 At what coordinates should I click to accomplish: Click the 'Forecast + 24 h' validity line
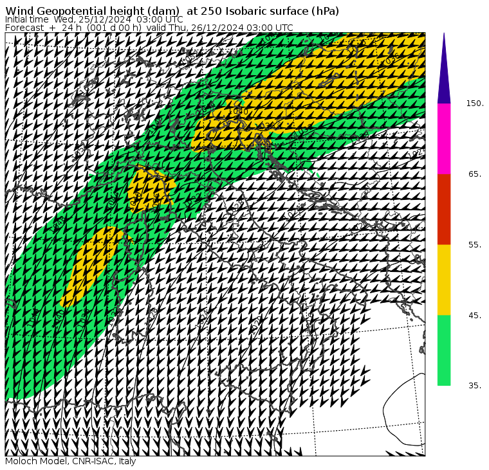click(x=149, y=28)
